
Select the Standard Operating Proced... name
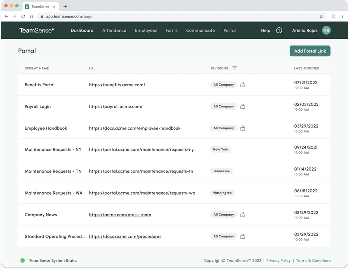point(55,236)
